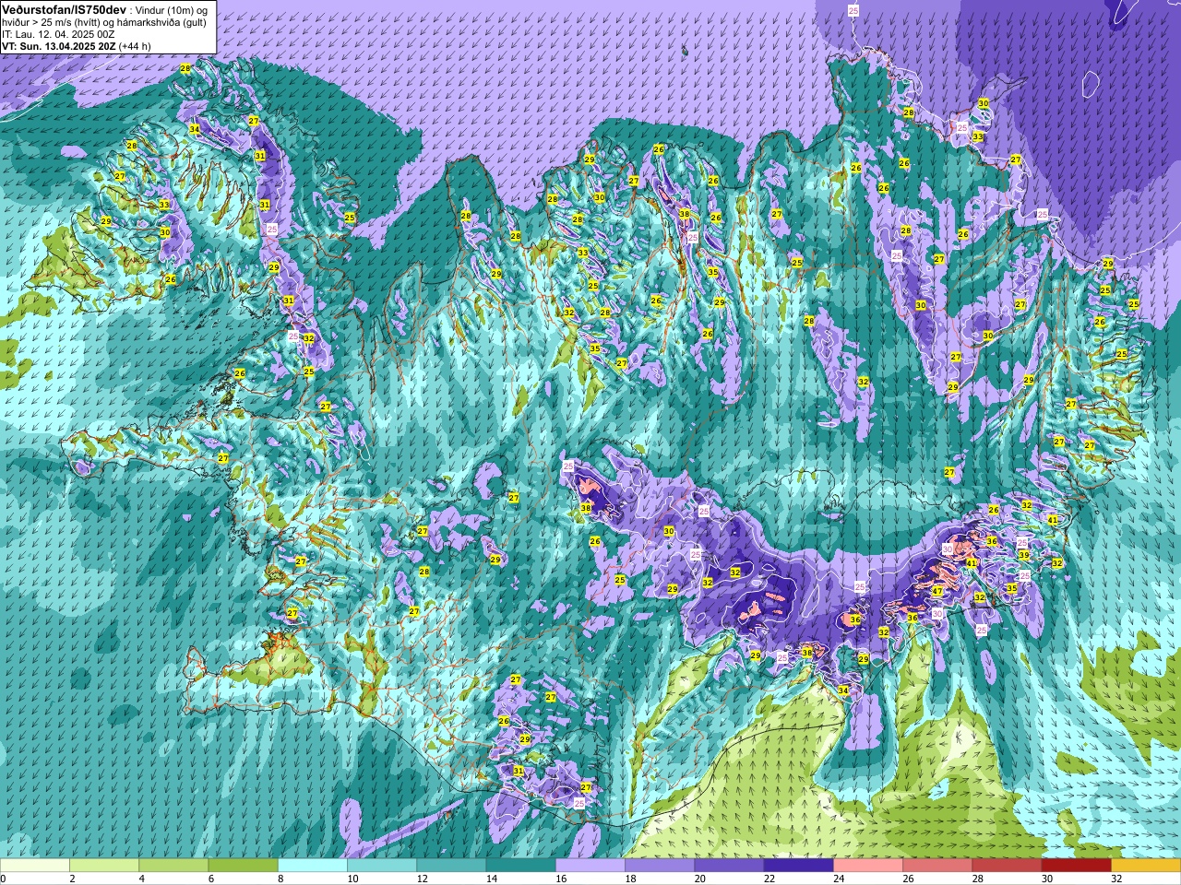Click the purple 18–20 legend swatch
Screen dimensions: 1181x885
tap(660, 866)
